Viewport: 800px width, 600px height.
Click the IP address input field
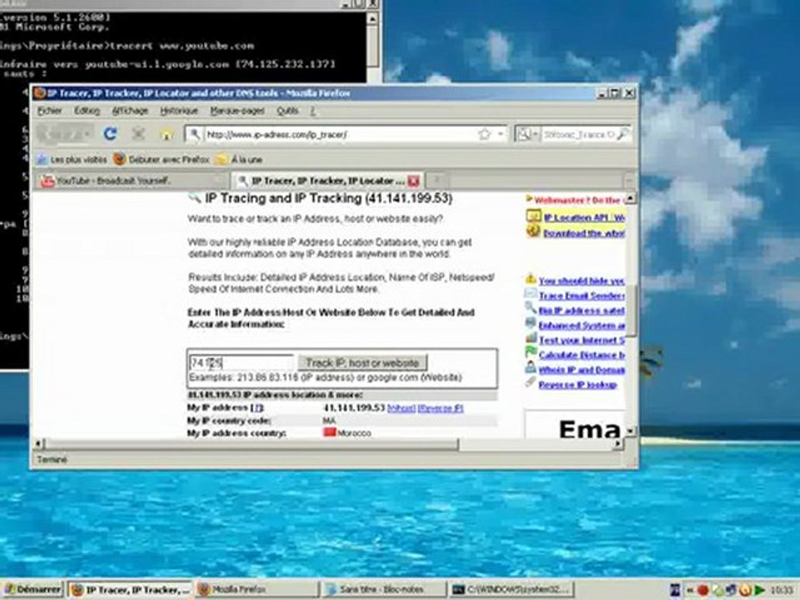pos(241,362)
